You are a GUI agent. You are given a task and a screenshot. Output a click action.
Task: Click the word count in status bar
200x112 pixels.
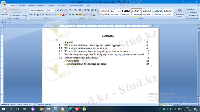24,105
